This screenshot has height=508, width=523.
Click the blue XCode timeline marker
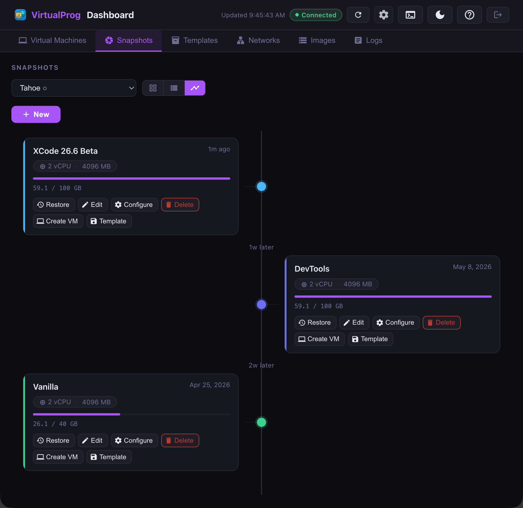(261, 186)
